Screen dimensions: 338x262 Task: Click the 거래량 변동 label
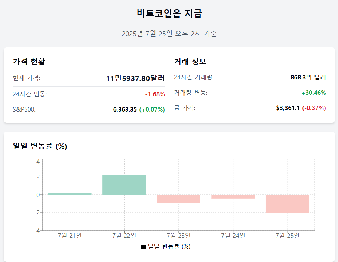(191, 93)
